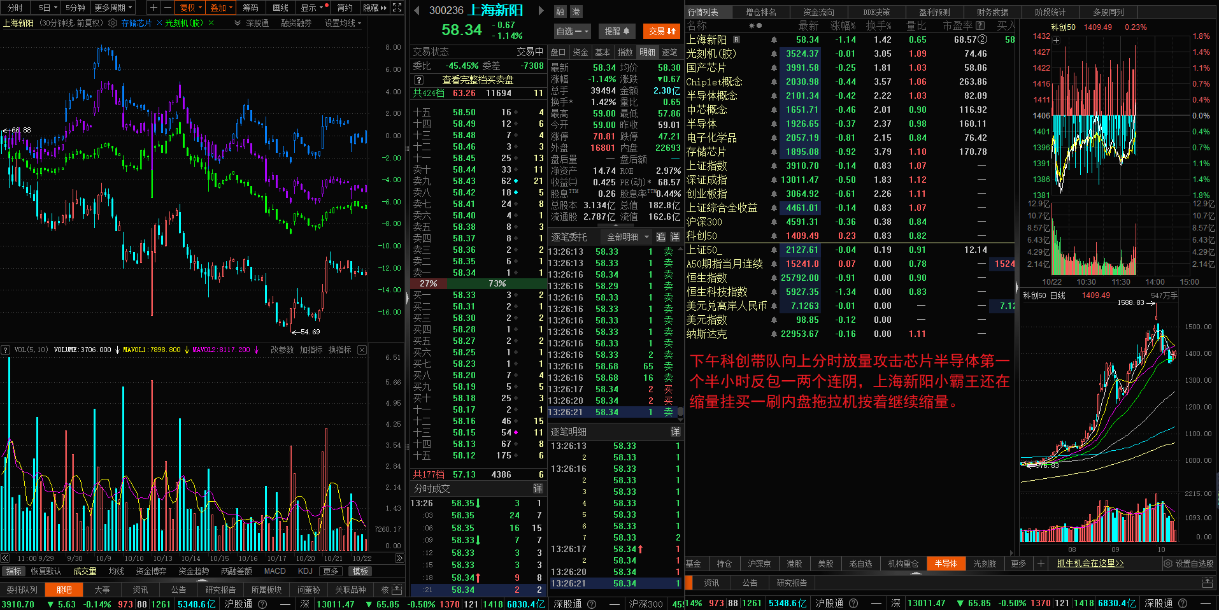Viewport: 1219px width, 610px height.
Task: Open the 更多周期 dropdown
Action: tap(113, 8)
